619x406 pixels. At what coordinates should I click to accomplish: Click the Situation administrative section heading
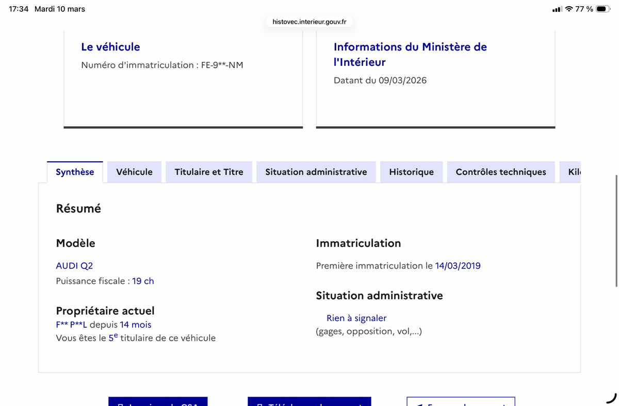[380, 296]
